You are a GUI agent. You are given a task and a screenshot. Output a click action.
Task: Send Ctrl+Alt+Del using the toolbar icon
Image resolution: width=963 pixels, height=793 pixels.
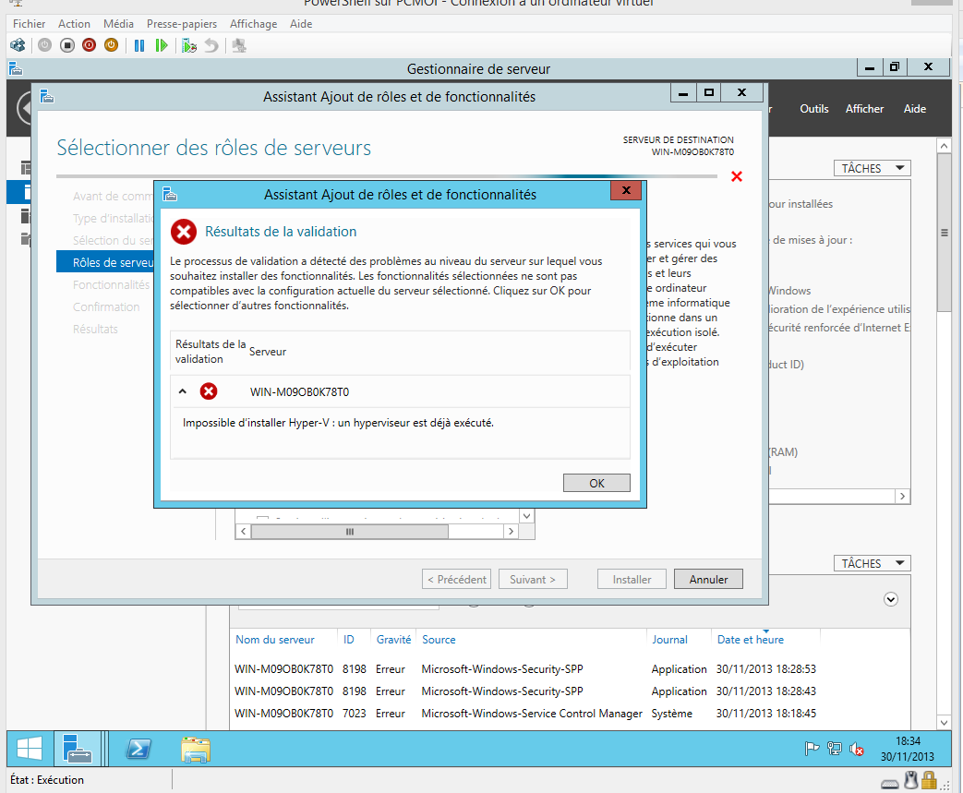click(18, 45)
